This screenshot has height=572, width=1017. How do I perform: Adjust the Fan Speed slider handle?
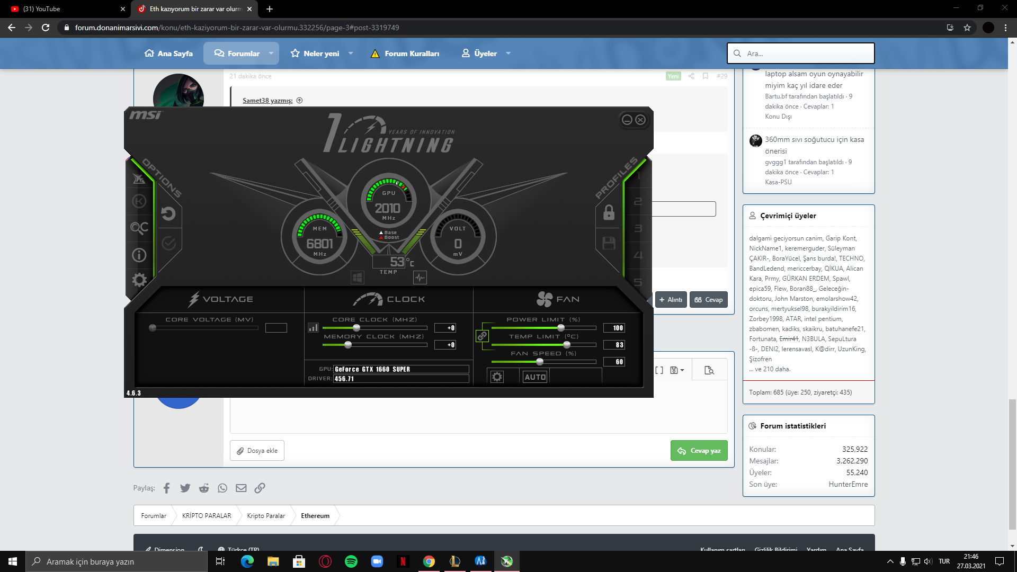click(540, 362)
